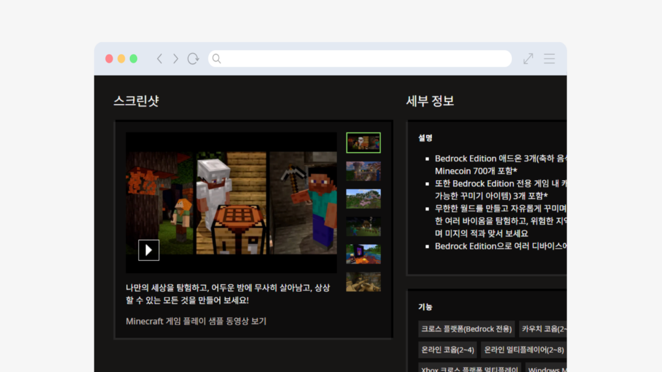
Task: Select the second screenshot thumbnail with tower
Action: point(363,170)
